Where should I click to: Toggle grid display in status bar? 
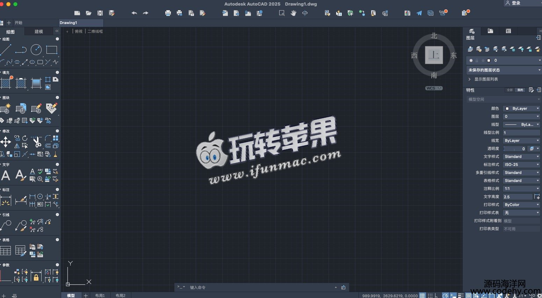coord(422,296)
